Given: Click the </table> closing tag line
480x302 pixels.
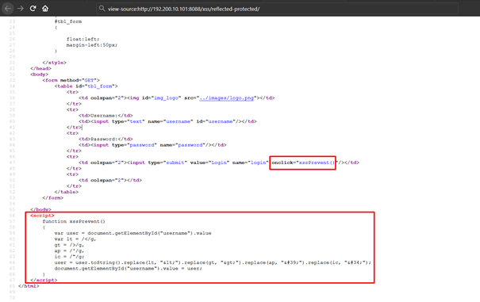Looking at the screenshot, I should click(x=67, y=192).
